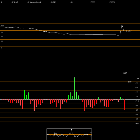Screen dimensions: 140x140
Task: Click the tallest green bar in MR chart
Action: click(x=74, y=88)
